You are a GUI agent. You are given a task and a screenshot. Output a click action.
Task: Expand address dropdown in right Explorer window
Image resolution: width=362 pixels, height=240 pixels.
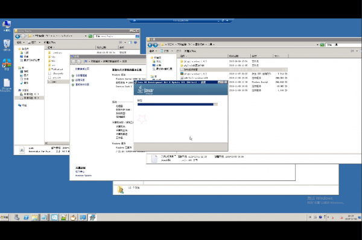(x=317, y=45)
